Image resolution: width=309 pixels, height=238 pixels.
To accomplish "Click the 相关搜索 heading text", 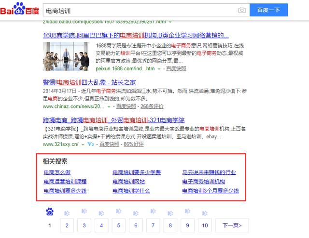I will (55, 161).
